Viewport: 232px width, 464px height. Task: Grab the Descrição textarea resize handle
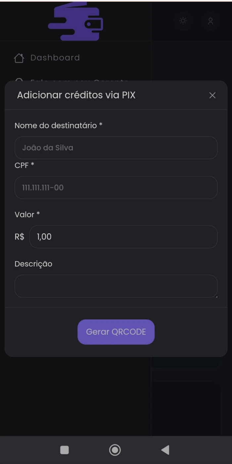pyautogui.click(x=216, y=296)
